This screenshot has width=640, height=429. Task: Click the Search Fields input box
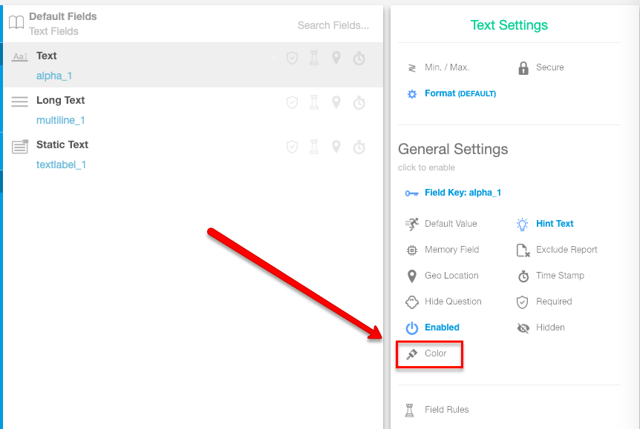tap(333, 25)
